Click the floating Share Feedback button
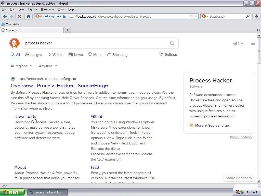 point(239,178)
